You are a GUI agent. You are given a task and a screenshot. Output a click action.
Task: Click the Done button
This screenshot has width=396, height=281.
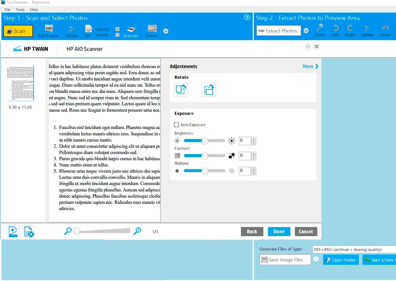[279, 231]
